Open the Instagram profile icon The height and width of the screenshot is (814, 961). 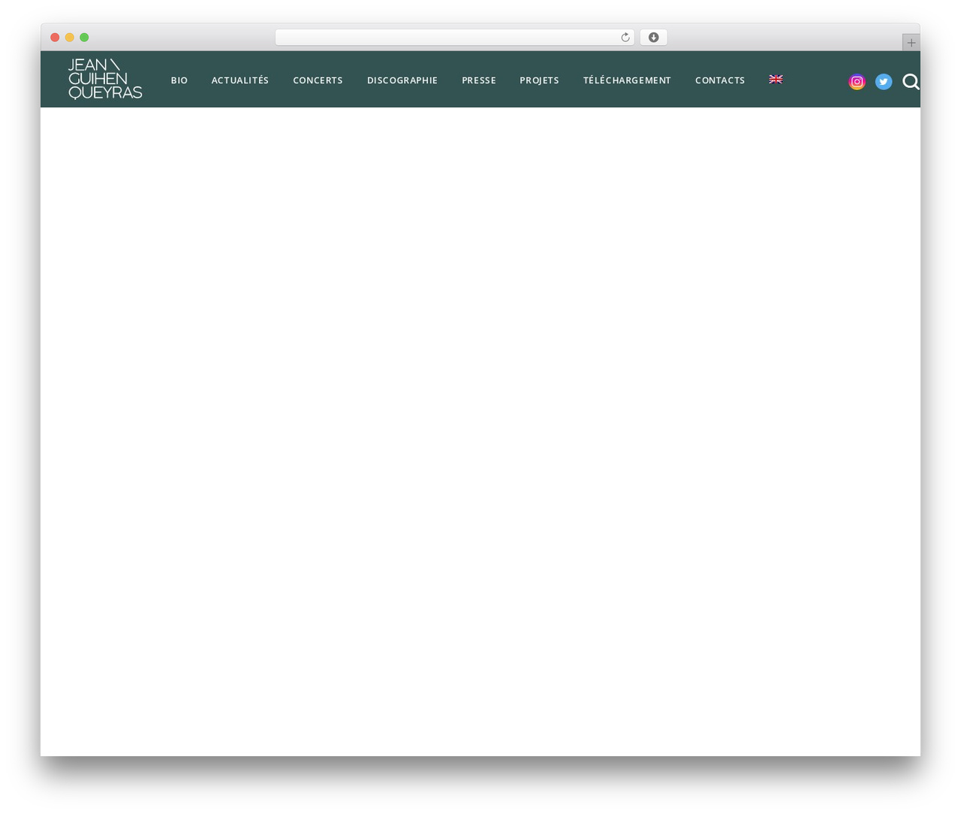(857, 82)
